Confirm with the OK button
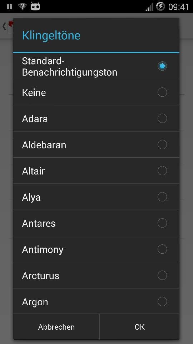 [140, 327]
